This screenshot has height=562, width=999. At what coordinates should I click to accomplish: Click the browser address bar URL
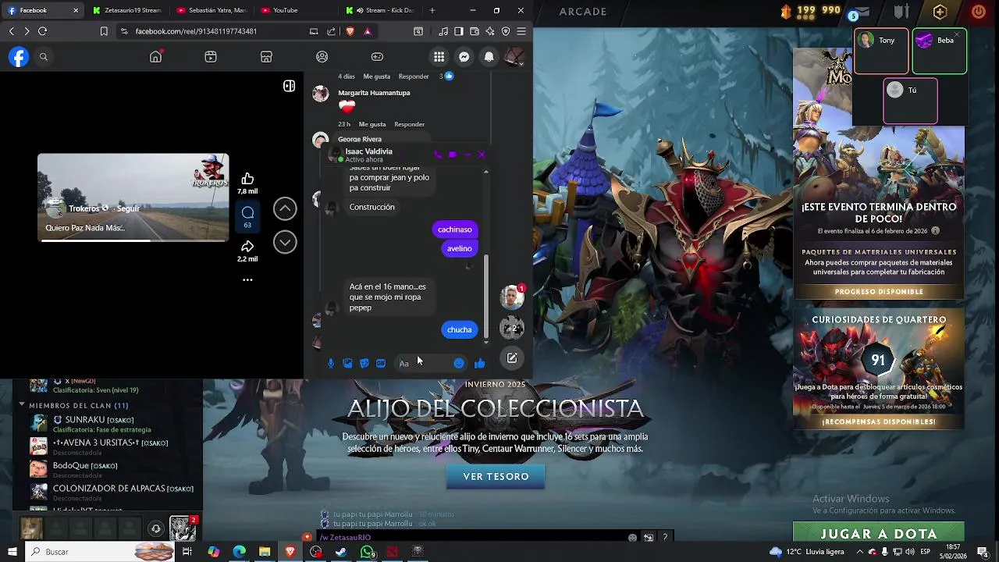click(196, 31)
